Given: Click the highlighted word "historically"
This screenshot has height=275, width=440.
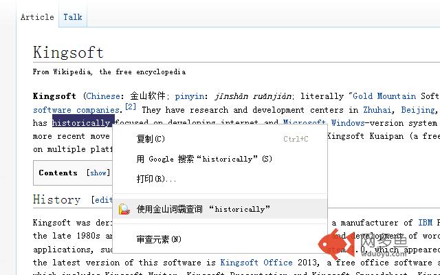Looking at the screenshot, I should coord(81,123).
